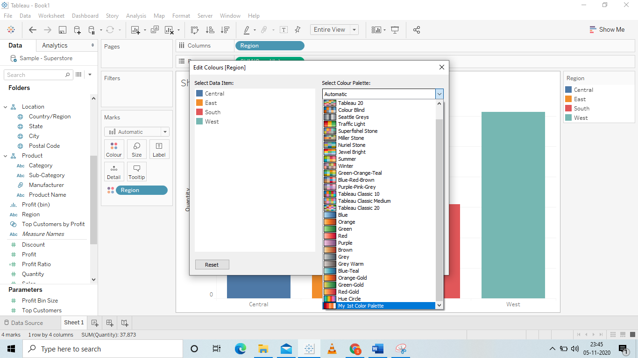Screen dimensions: 638x358
Task: Open the Clear Sheet dropdown arrow
Action: click(178, 30)
